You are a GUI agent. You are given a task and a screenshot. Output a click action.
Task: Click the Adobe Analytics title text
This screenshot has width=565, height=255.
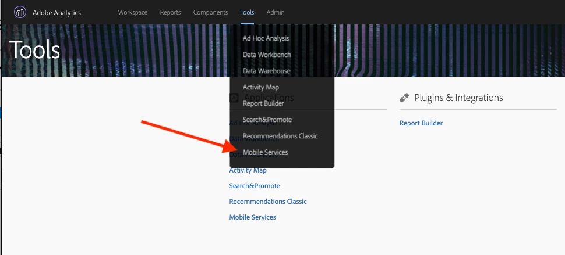tap(57, 13)
